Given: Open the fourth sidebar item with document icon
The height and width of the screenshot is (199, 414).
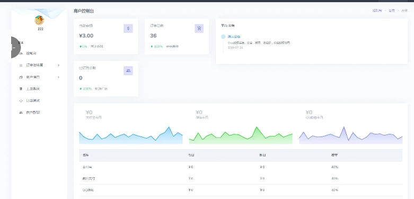Looking at the screenshot, I should (33, 89).
